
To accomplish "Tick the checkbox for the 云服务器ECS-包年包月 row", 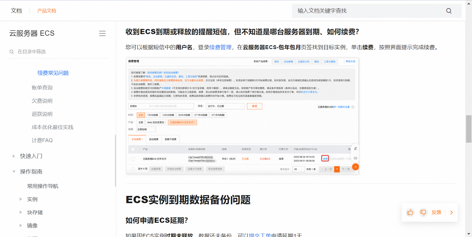I will coord(133,159).
